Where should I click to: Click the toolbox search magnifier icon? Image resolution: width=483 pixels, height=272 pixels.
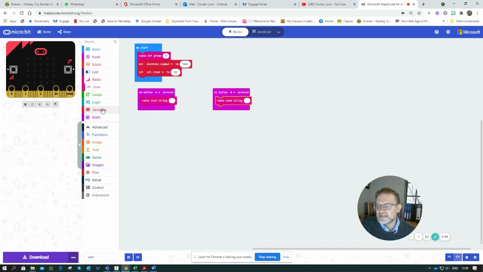pyautogui.click(x=115, y=42)
